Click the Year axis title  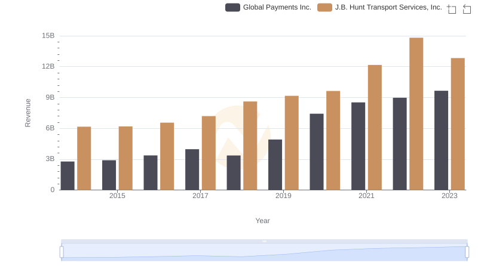[x=262, y=221]
